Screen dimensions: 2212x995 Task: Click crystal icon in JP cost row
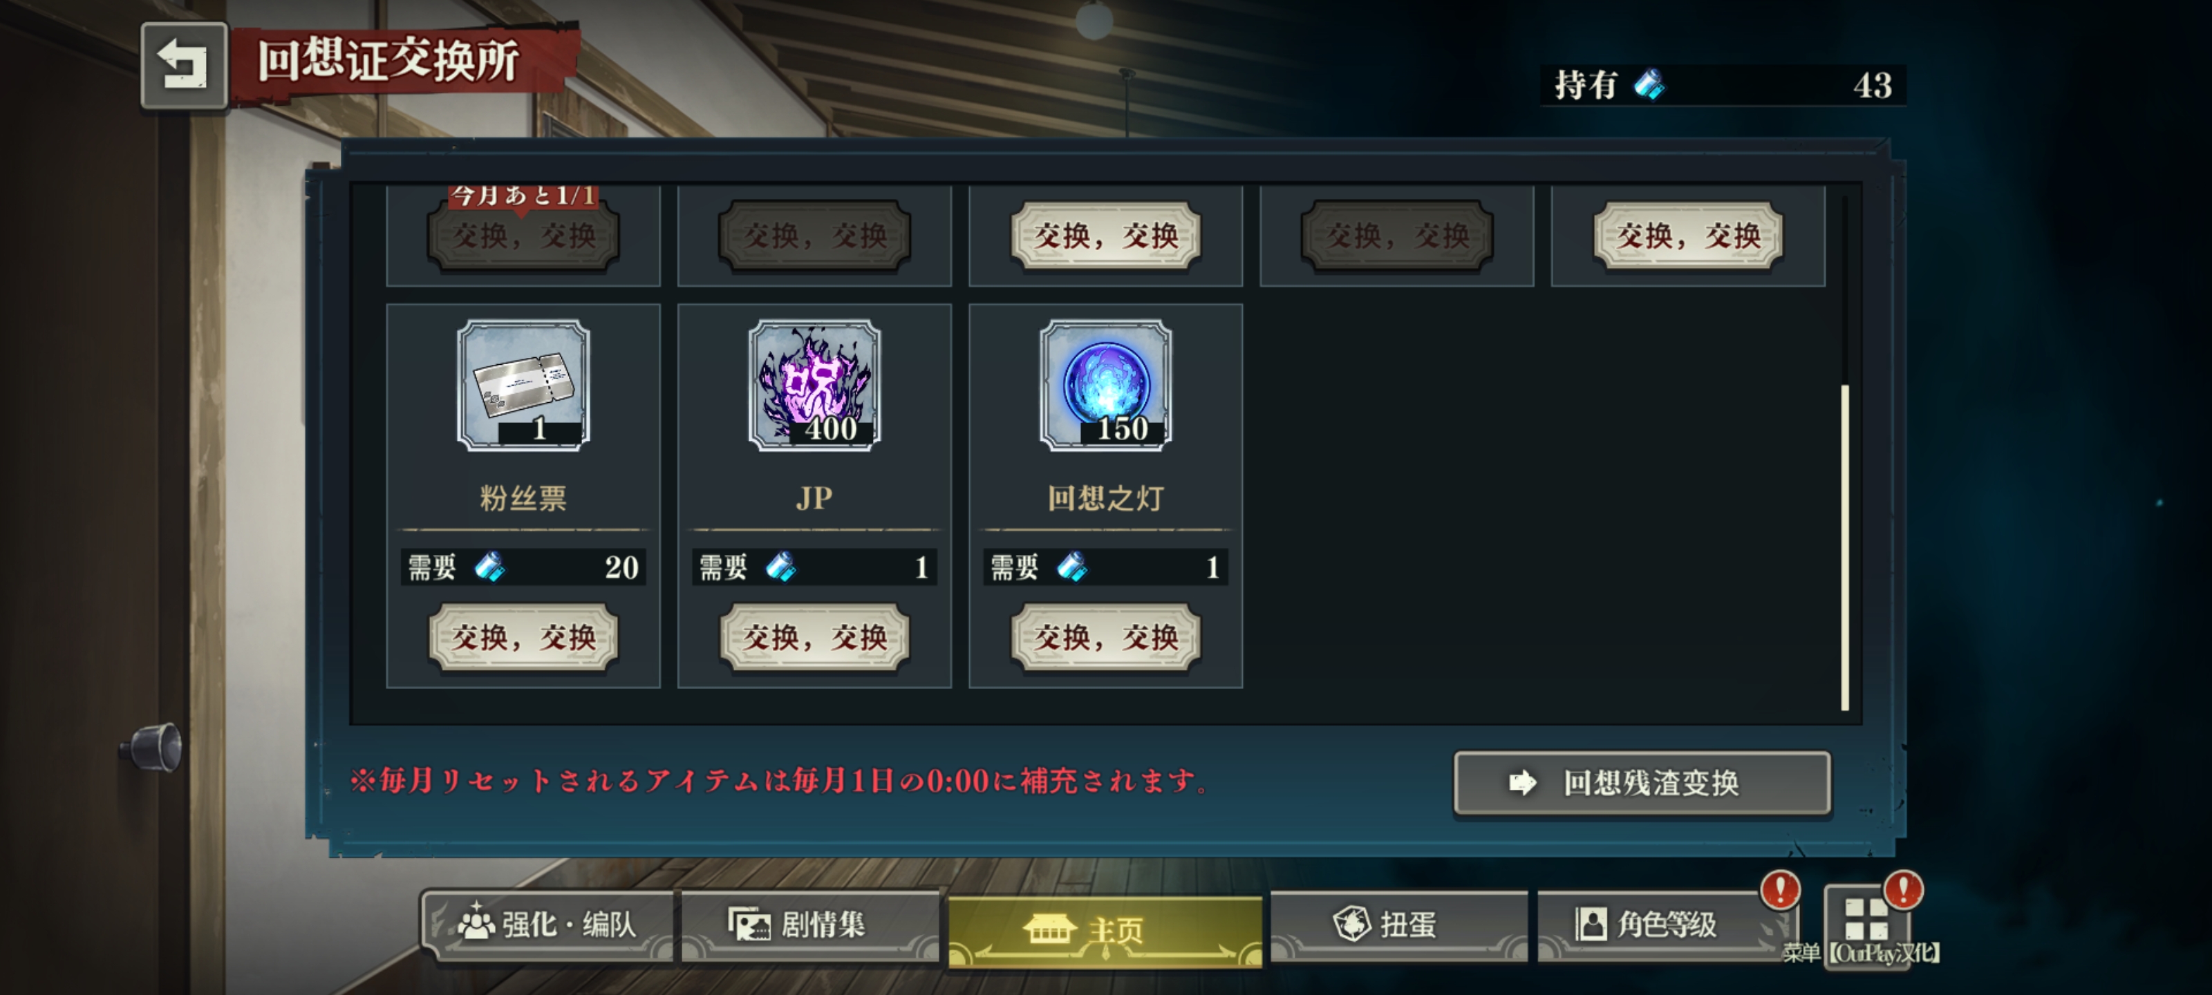click(x=780, y=567)
